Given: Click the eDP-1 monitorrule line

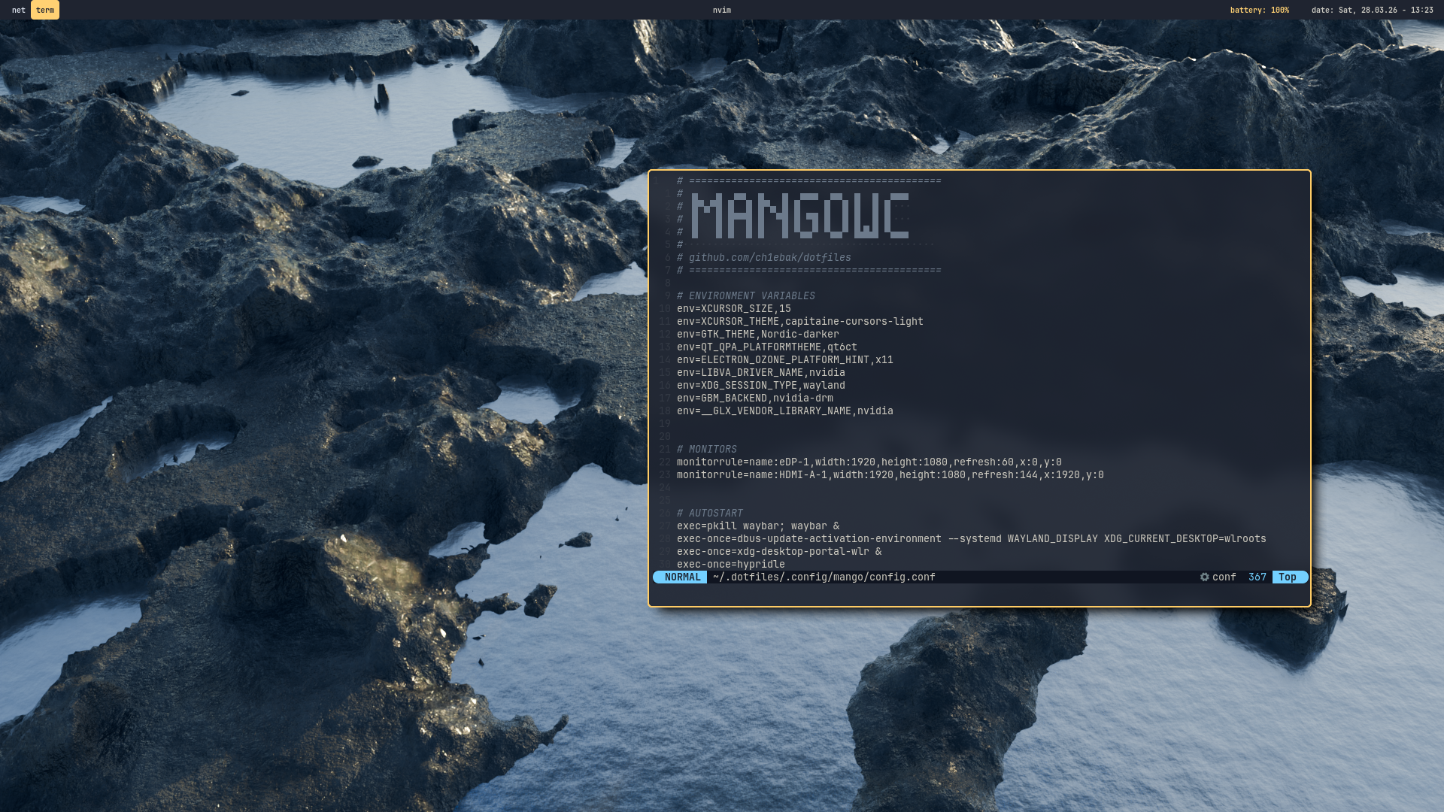Looking at the screenshot, I should pos(869,462).
